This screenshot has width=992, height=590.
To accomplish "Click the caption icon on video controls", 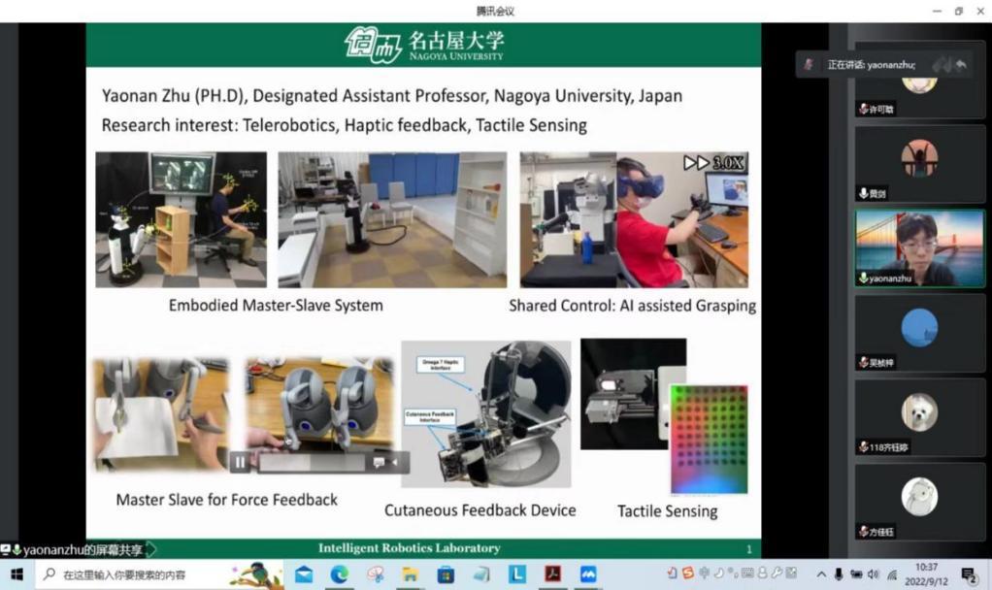I will [379, 463].
